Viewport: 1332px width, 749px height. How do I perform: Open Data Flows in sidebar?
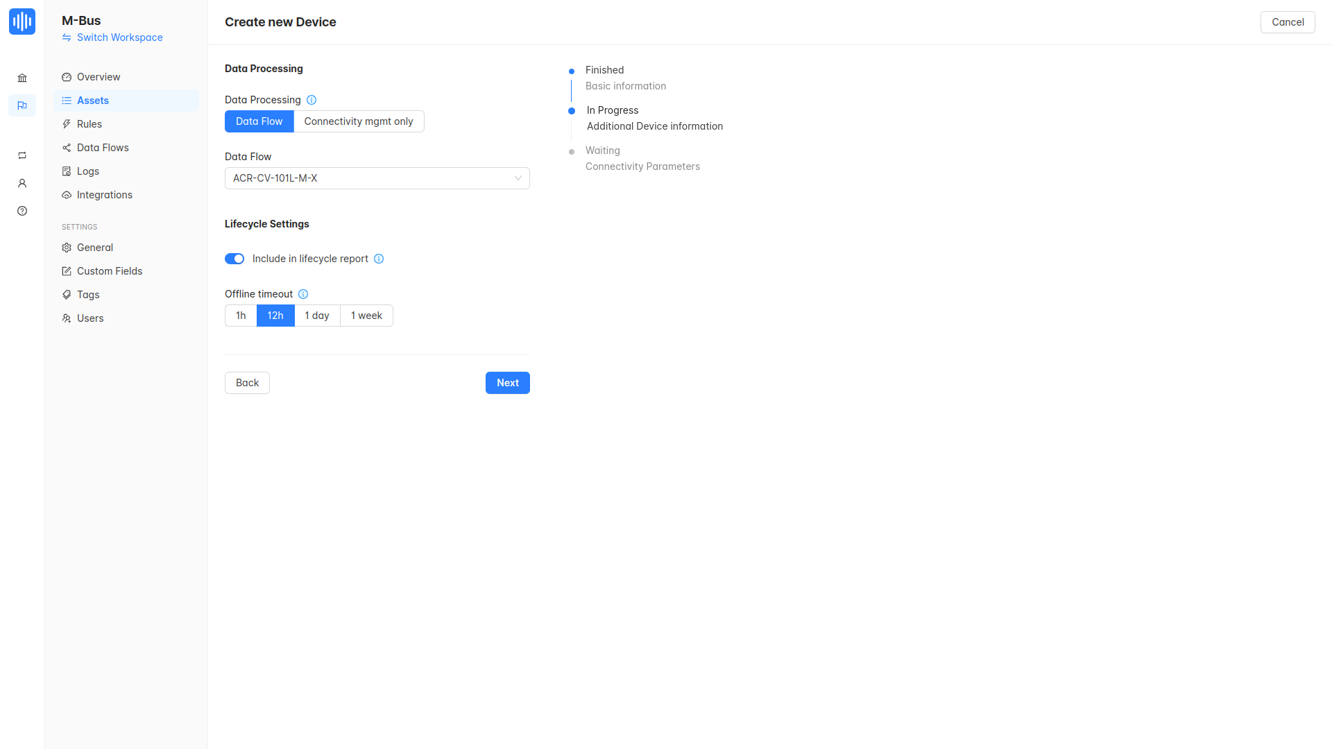pos(103,148)
